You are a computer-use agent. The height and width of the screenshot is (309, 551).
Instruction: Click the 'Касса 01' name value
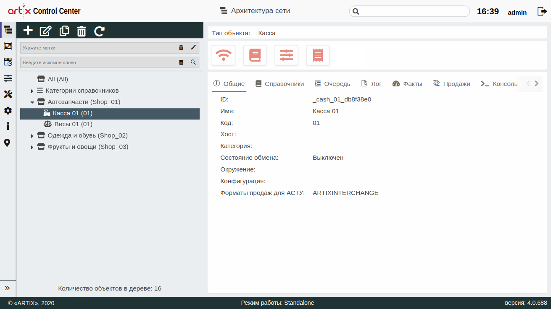coord(326,111)
